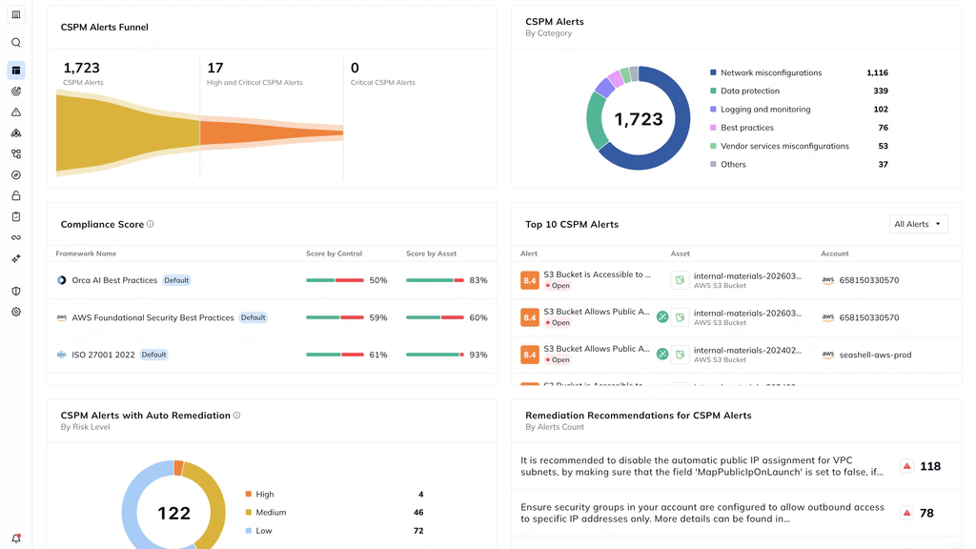Open AWS Foundational Security Best Practices framework
The height and width of the screenshot is (549, 976).
pos(152,317)
